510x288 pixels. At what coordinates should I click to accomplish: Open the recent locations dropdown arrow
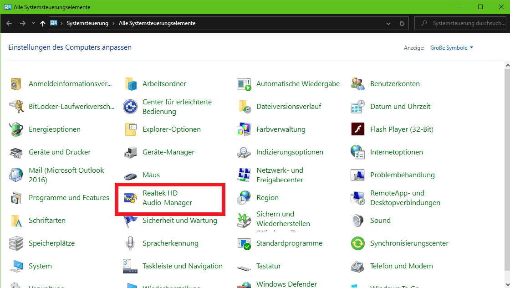(x=33, y=23)
